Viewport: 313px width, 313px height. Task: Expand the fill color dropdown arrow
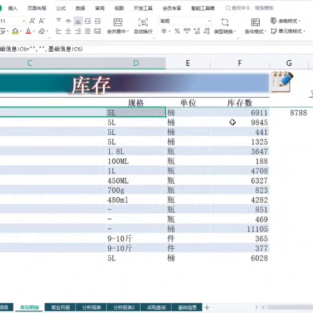pos(21,32)
